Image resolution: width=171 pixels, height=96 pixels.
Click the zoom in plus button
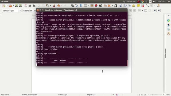(x=164, y=95)
